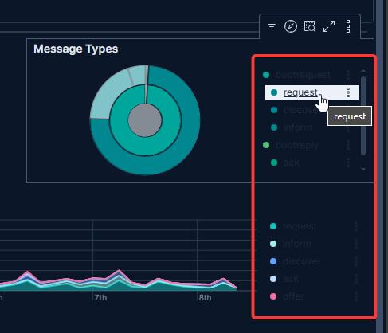Open the panel filter icon
This screenshot has height=333, width=388.
(272, 26)
